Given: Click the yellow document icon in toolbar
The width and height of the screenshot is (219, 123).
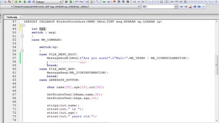Looking at the screenshot, I should [92, 2].
